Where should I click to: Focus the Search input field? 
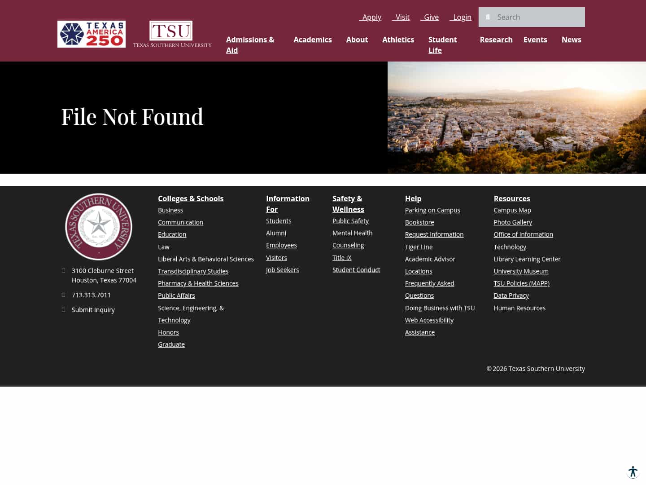click(532, 17)
